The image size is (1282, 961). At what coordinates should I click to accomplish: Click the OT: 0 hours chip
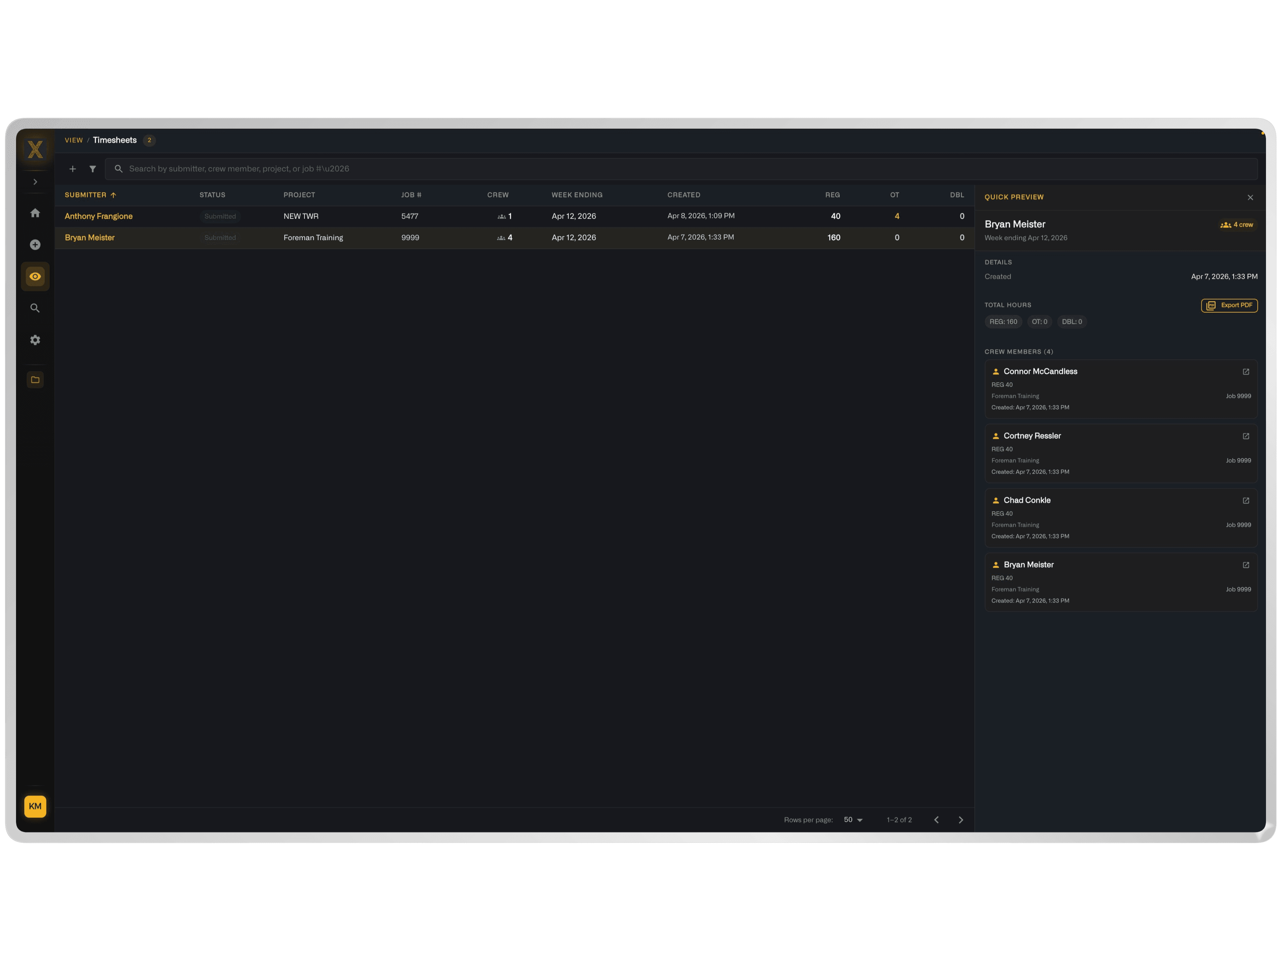[x=1039, y=321]
